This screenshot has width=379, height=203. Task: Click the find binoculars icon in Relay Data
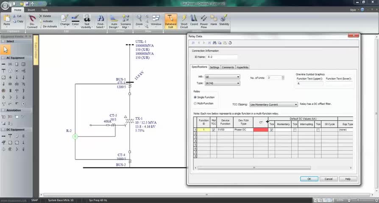point(215,43)
